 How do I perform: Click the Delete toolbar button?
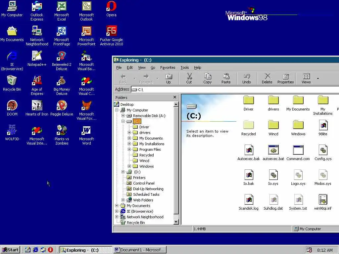click(267, 78)
